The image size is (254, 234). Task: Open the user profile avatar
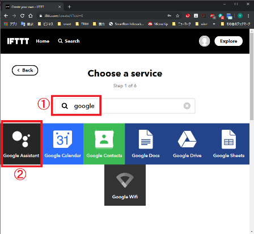pos(204,41)
